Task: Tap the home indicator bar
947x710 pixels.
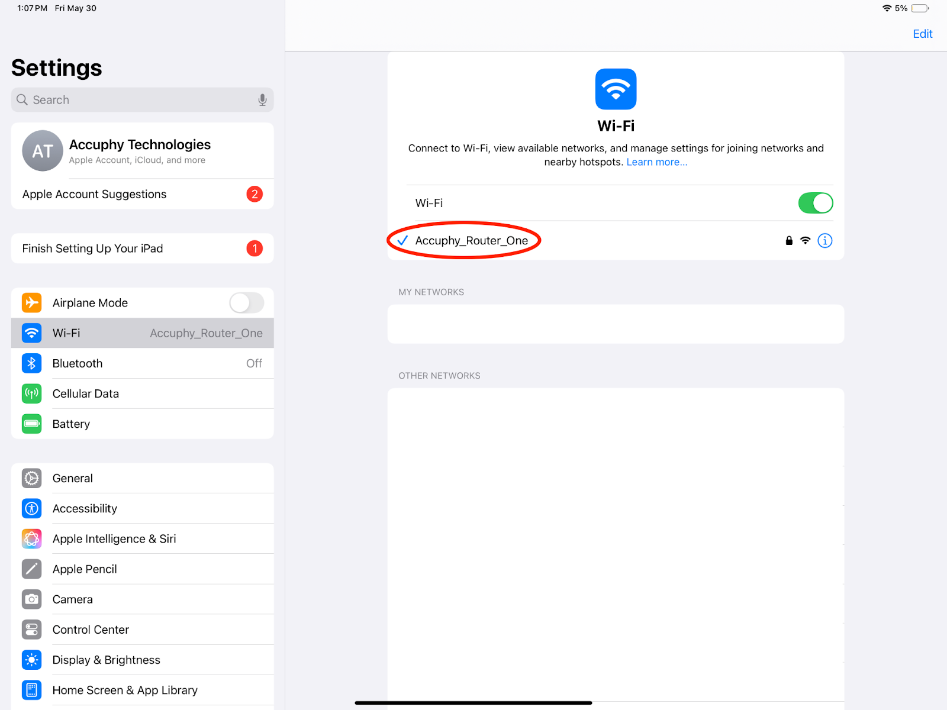Action: coord(474,703)
